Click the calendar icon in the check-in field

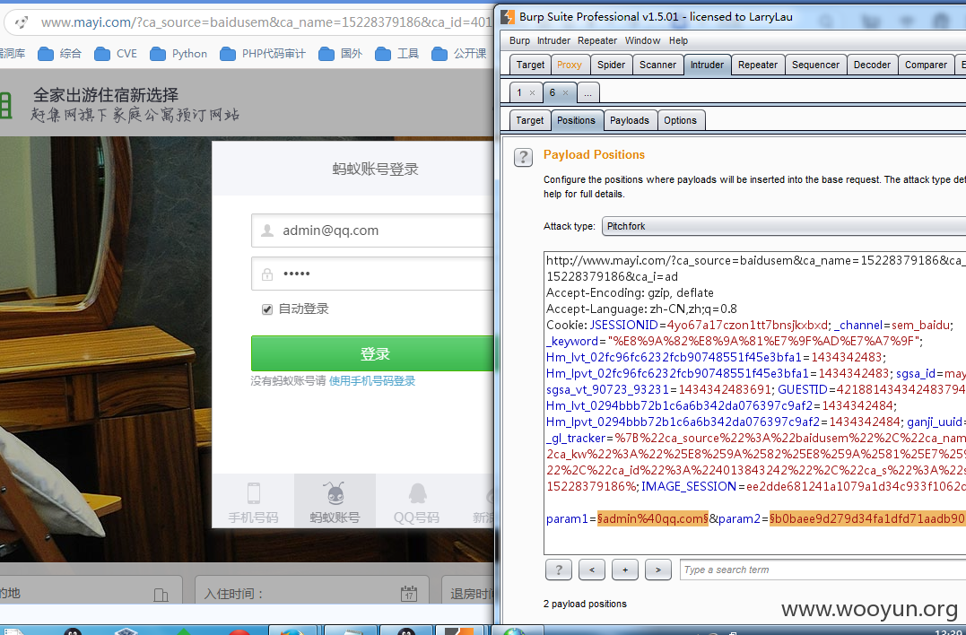pyautogui.click(x=408, y=594)
